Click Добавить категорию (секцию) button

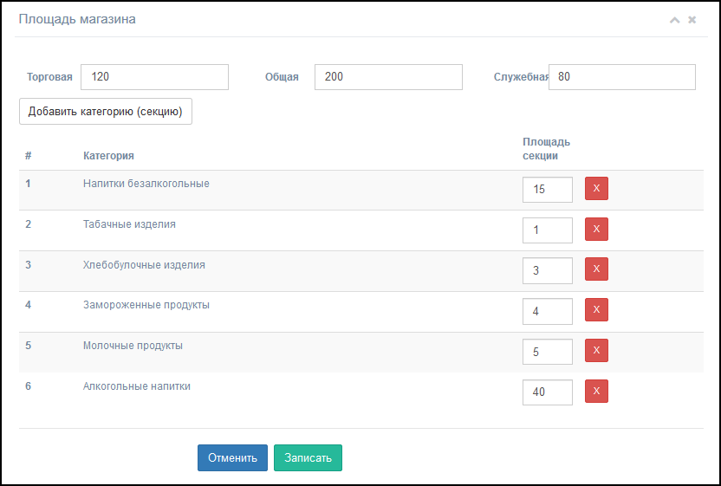(x=106, y=111)
